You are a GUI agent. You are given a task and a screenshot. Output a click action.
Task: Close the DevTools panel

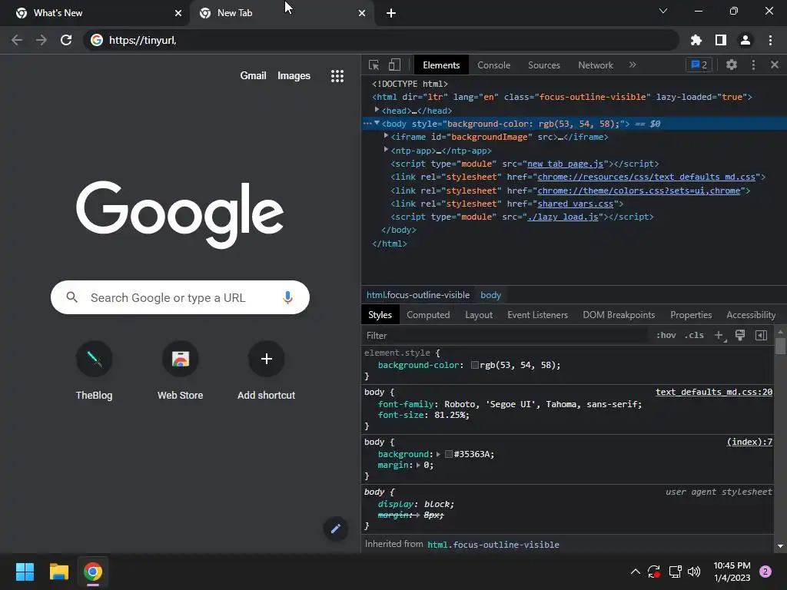(775, 65)
